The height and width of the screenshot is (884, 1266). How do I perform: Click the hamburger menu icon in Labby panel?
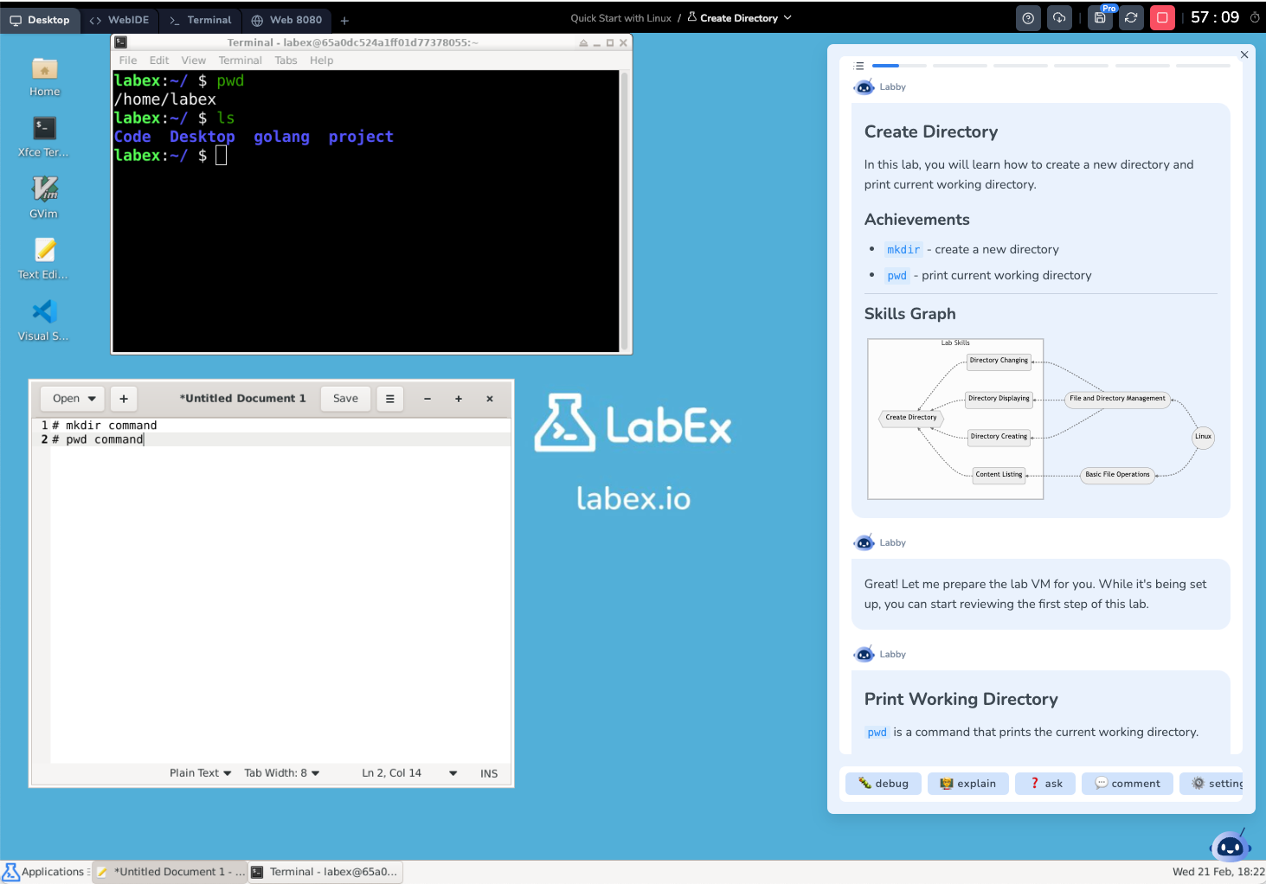click(858, 65)
